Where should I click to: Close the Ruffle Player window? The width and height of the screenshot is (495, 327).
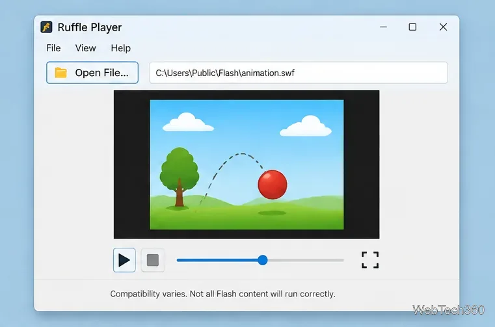443,27
